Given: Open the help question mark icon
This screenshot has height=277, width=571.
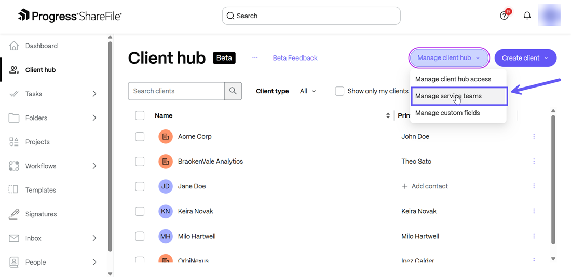Looking at the screenshot, I should (x=504, y=16).
